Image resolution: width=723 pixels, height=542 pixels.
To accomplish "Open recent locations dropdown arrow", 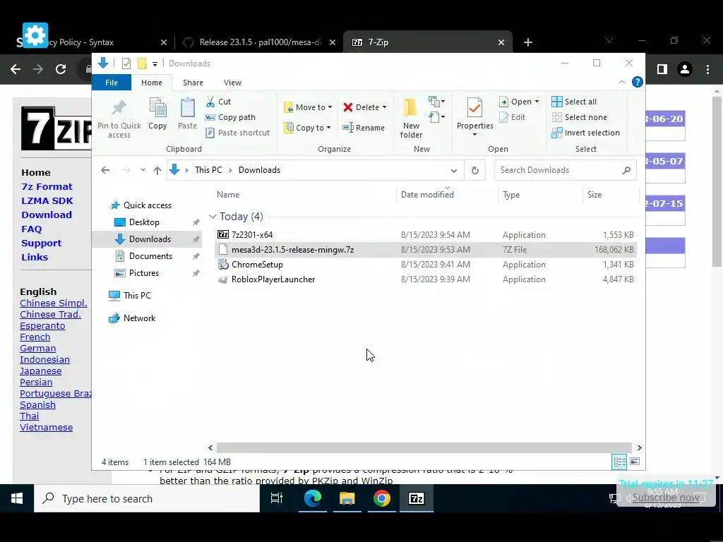I will click(x=143, y=170).
